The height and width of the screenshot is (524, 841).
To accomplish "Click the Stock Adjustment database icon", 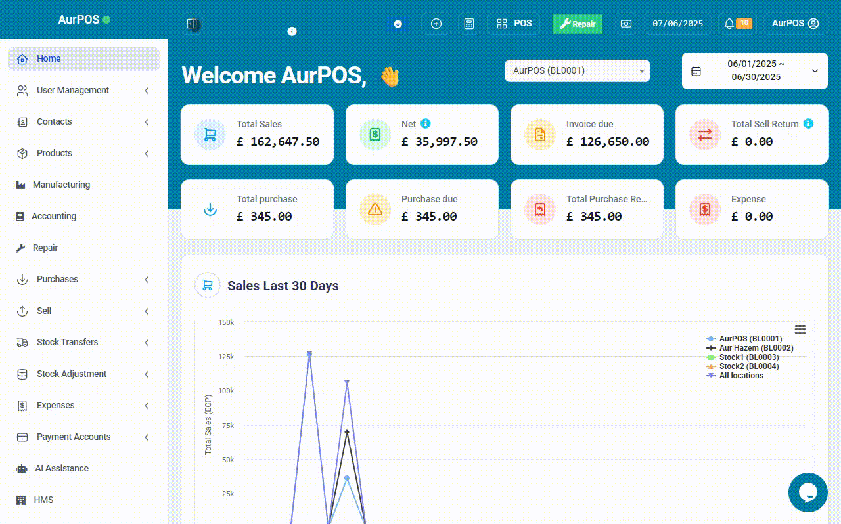I will pos(22,374).
